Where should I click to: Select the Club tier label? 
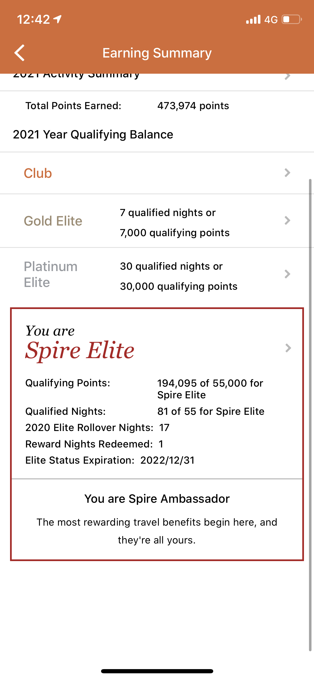click(x=38, y=173)
